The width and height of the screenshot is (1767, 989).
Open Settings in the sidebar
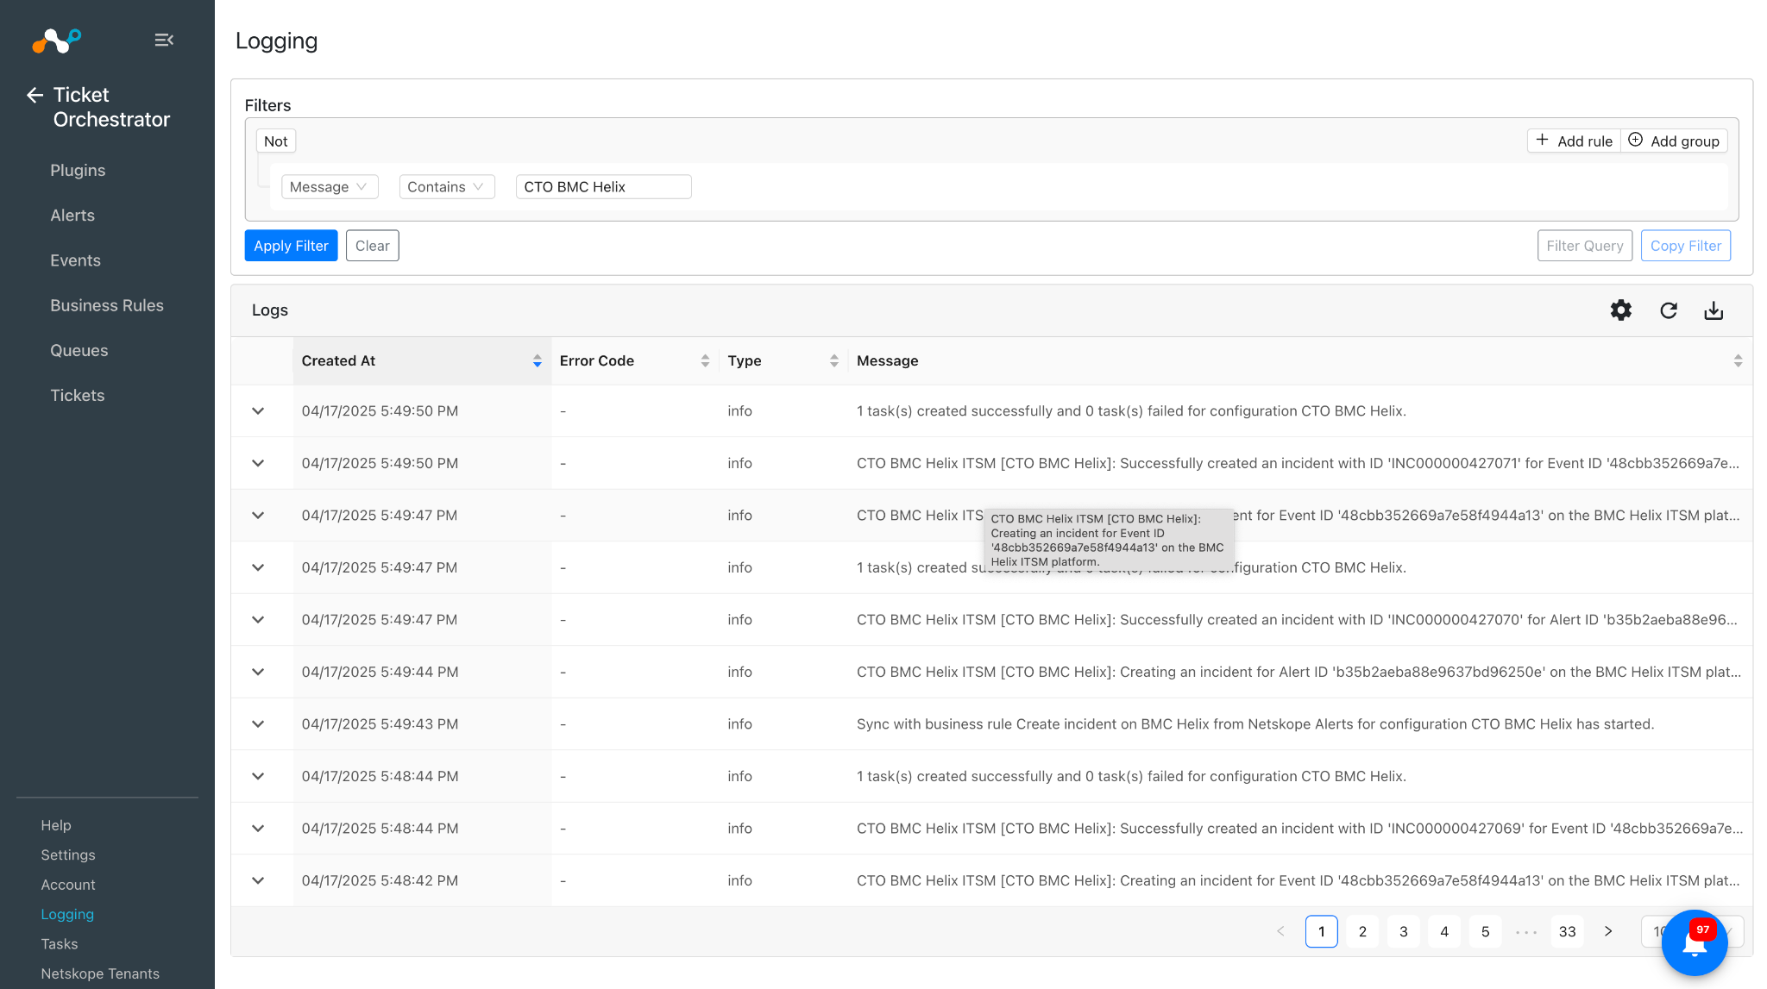click(x=68, y=854)
